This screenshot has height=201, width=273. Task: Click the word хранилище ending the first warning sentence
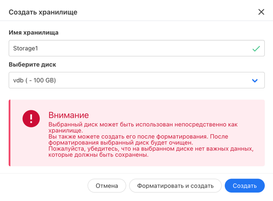(x=65, y=130)
